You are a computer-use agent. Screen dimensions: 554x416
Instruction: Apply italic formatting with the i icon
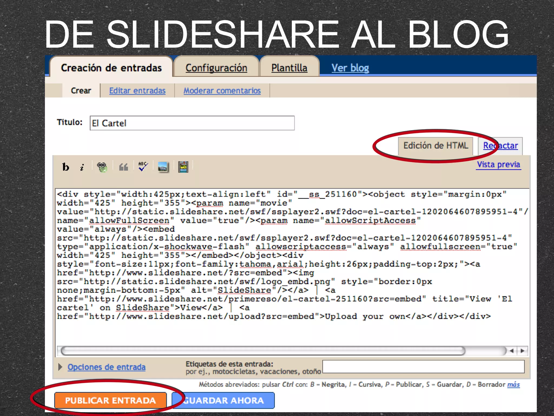[82, 167]
